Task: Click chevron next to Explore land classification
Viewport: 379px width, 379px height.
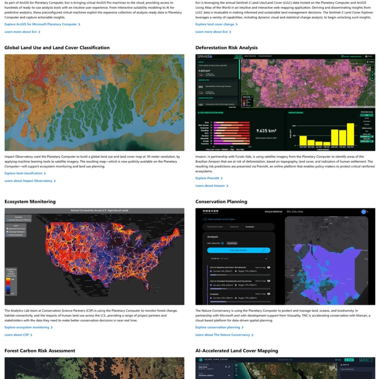Action: (45, 173)
